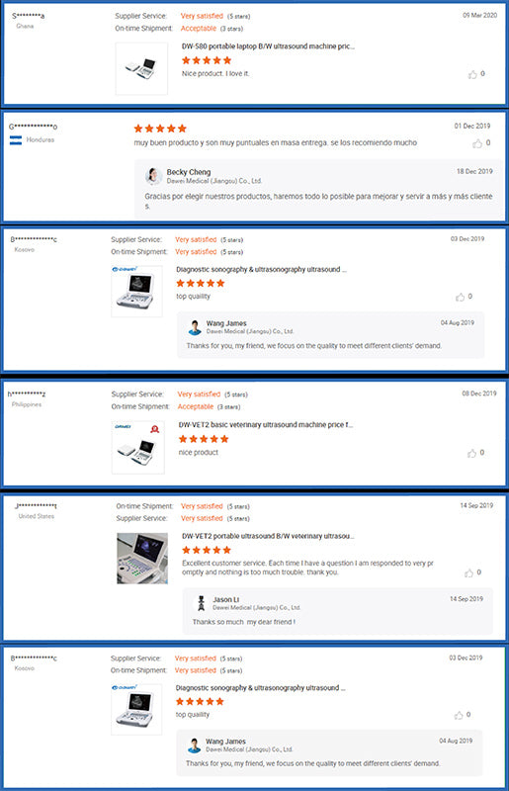Click the Philippines review product thumbnail

(137, 448)
